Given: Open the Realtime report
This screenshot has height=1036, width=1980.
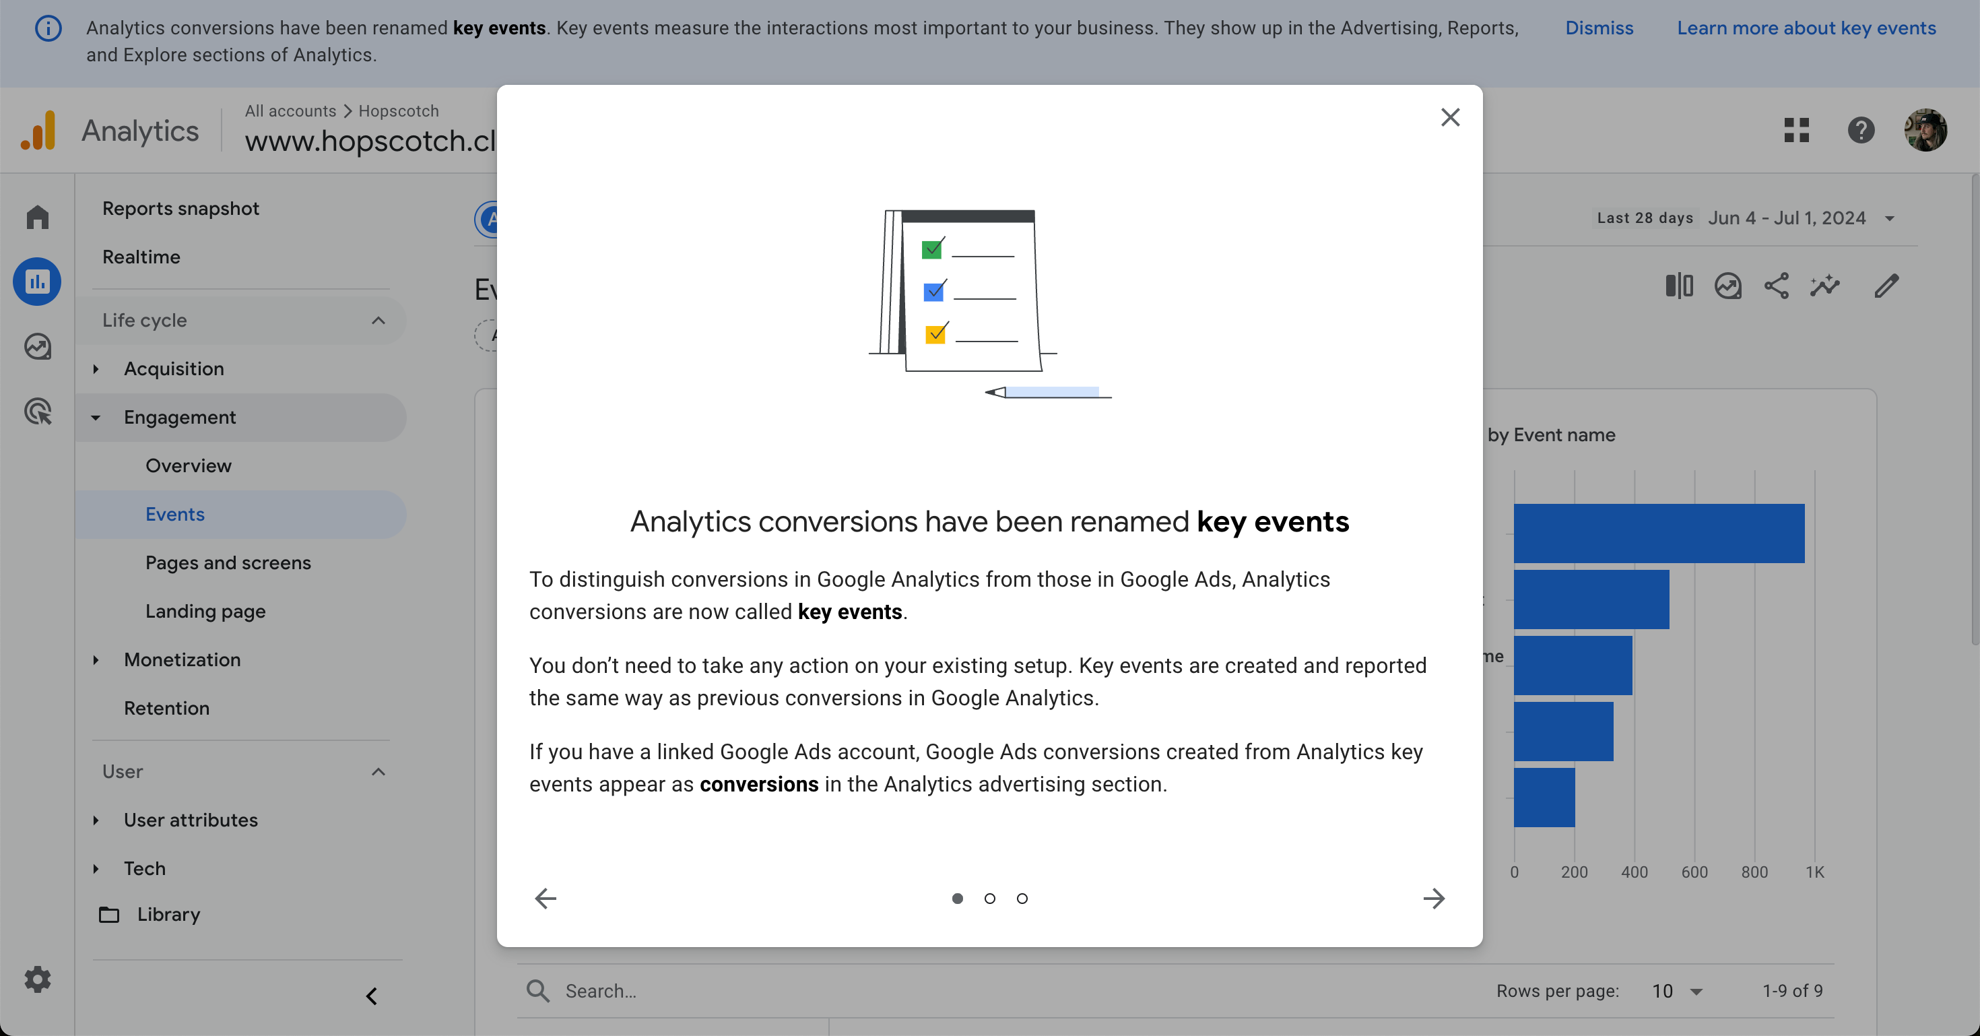Looking at the screenshot, I should [141, 257].
